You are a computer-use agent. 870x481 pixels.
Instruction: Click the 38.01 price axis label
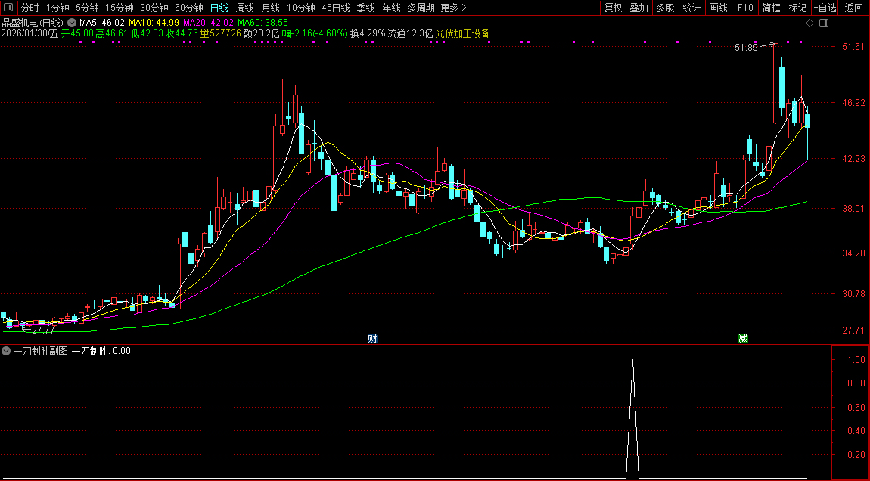[853, 209]
